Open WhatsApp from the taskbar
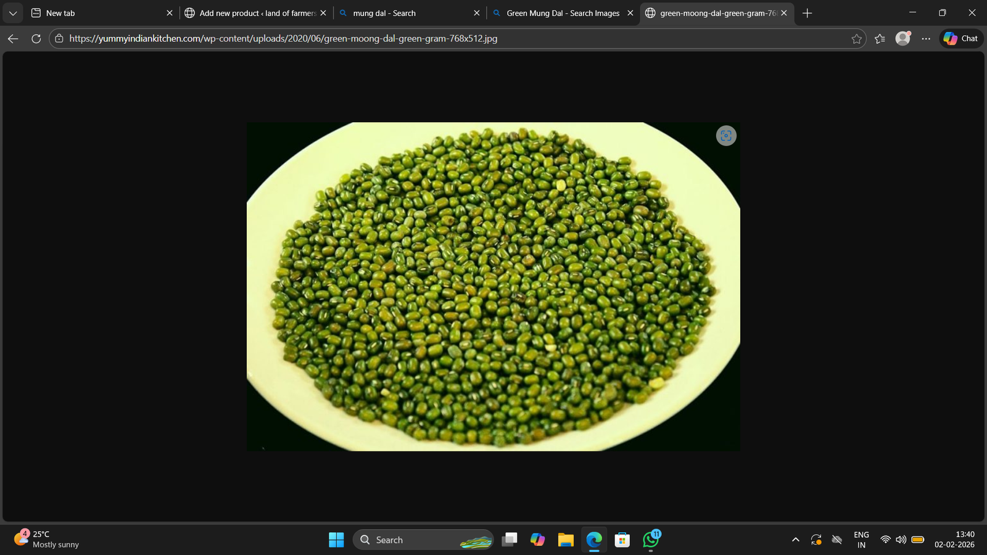987x555 pixels. click(651, 540)
